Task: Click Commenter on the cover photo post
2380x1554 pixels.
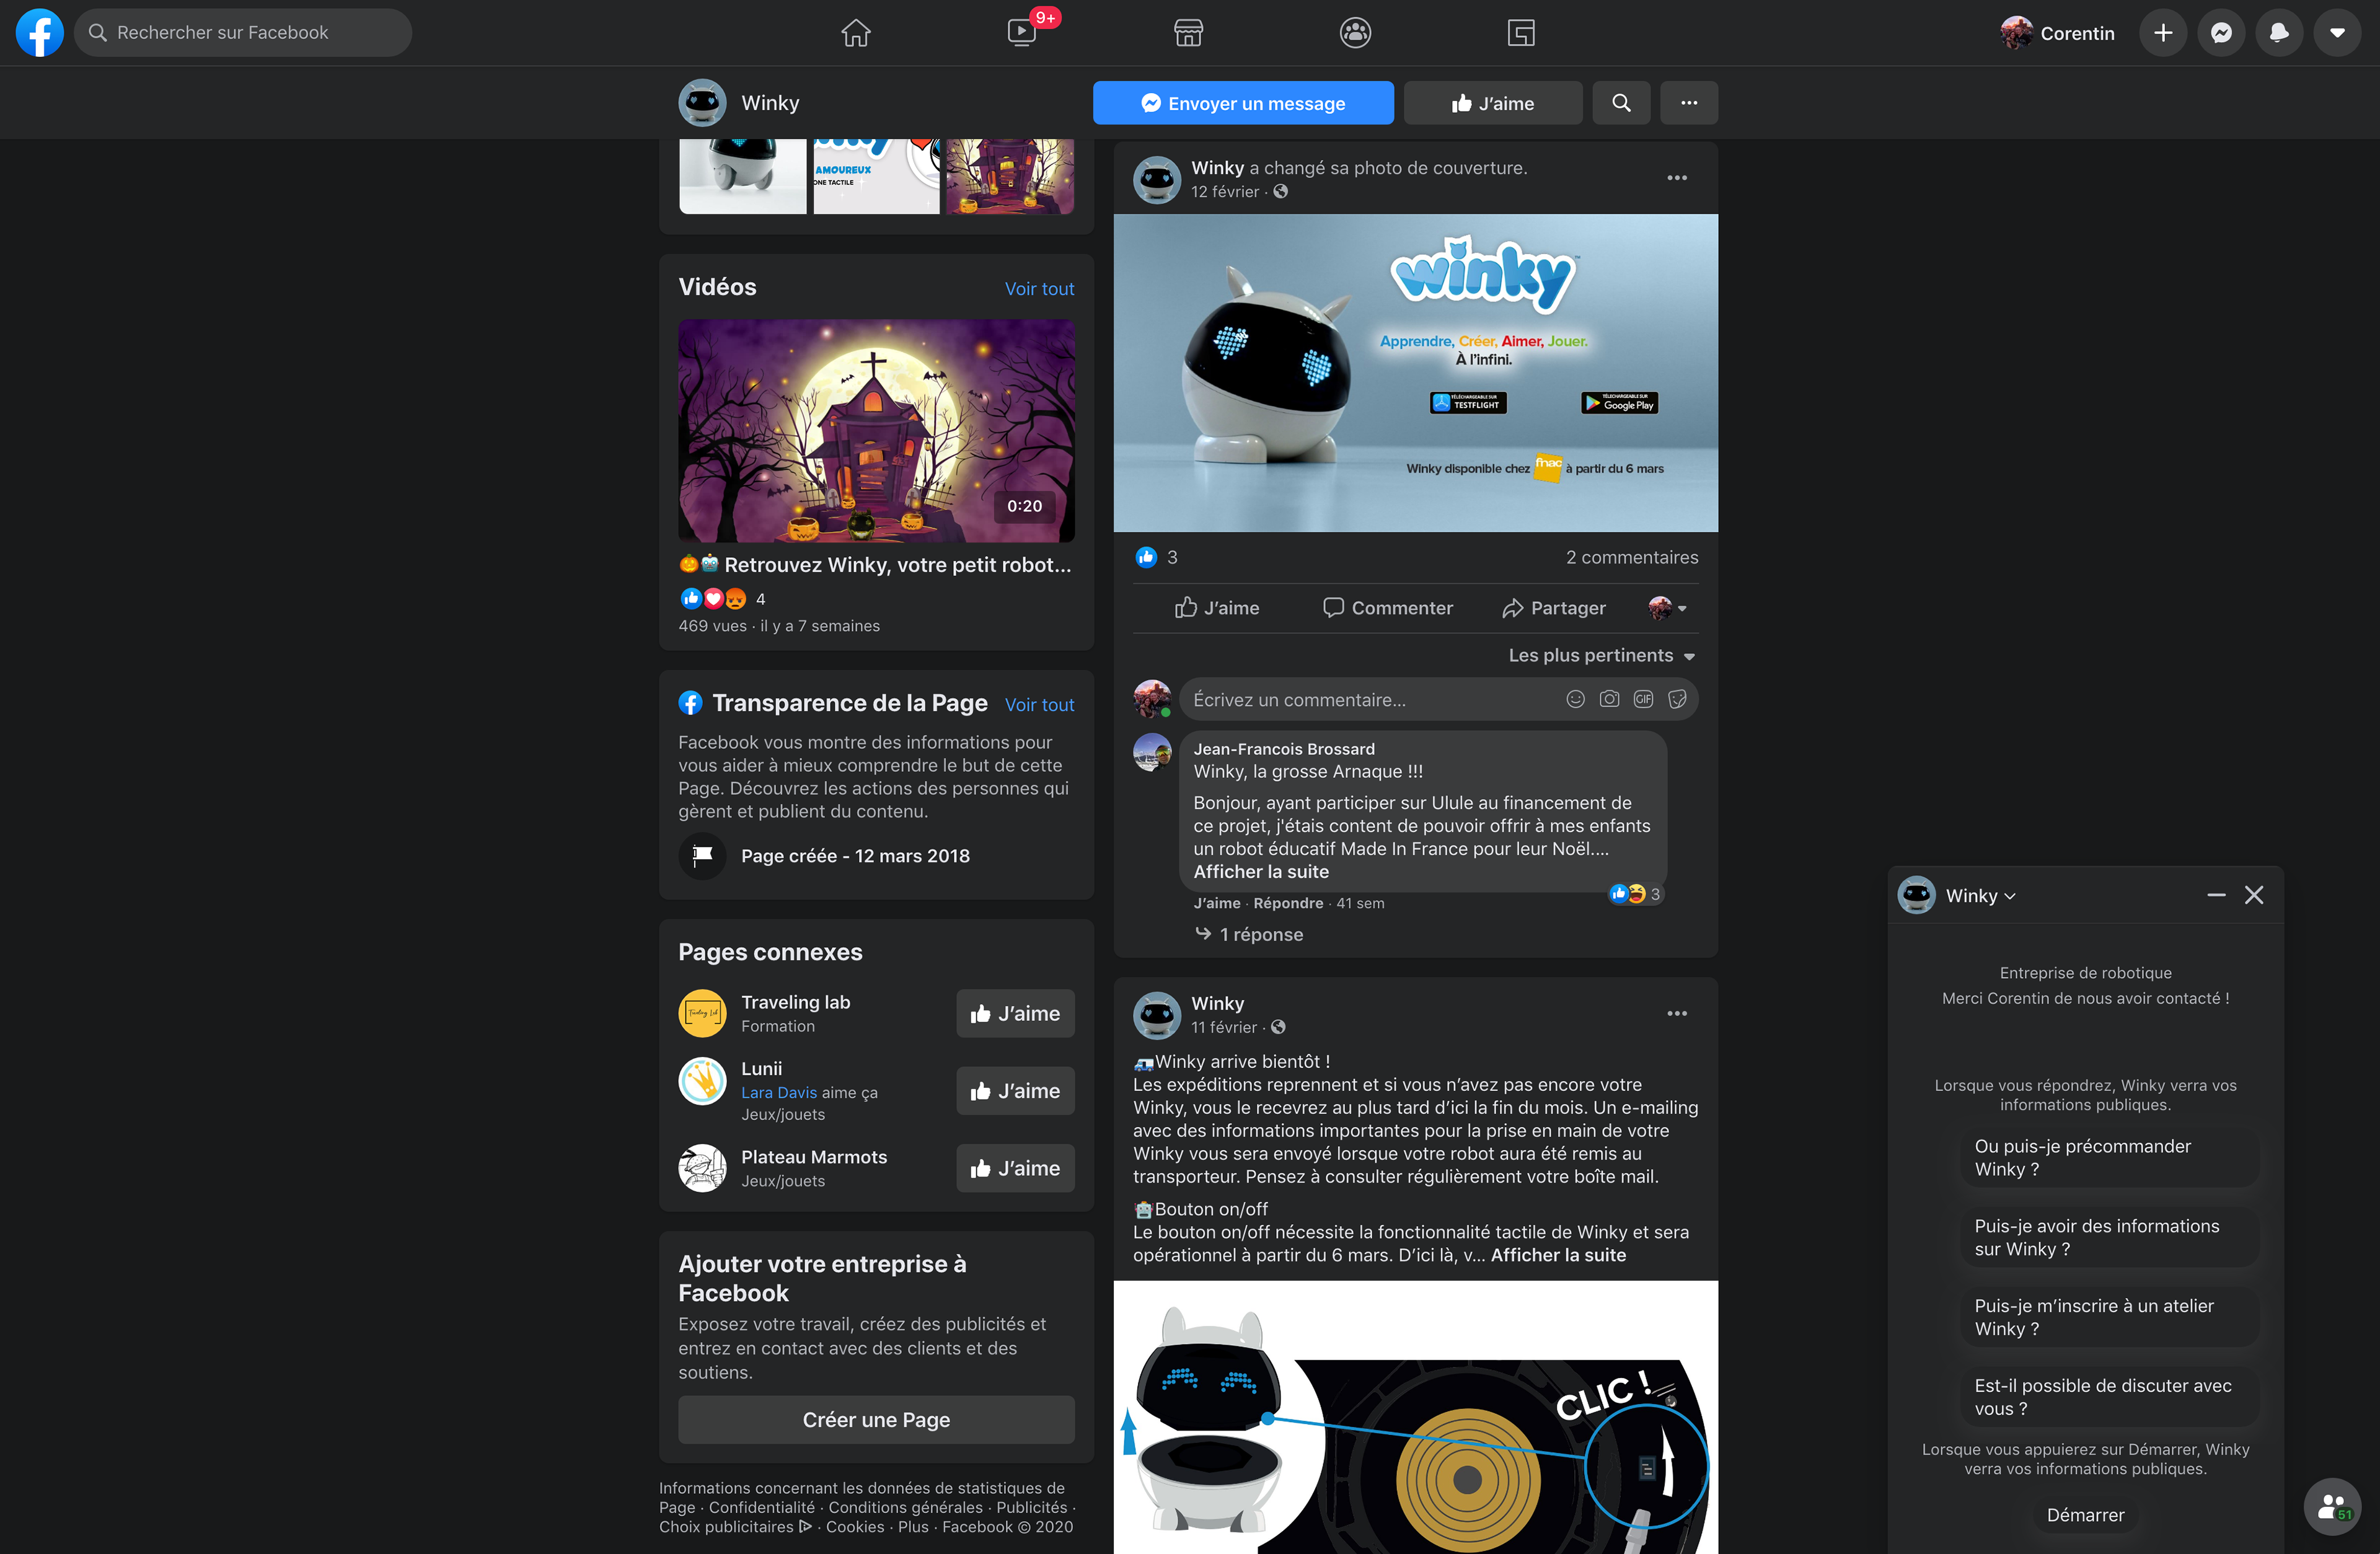Action: click(1388, 608)
